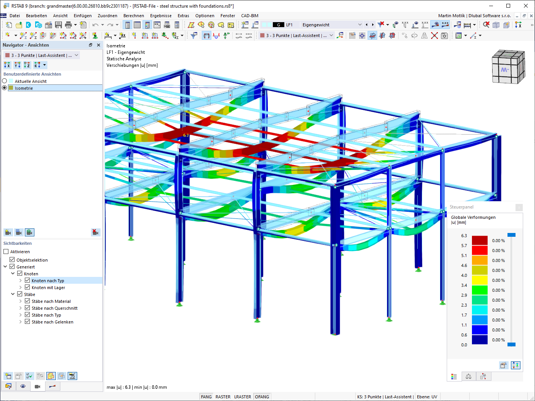Open the blue filter funnel icon
The image size is (535, 401).
tap(194, 36)
